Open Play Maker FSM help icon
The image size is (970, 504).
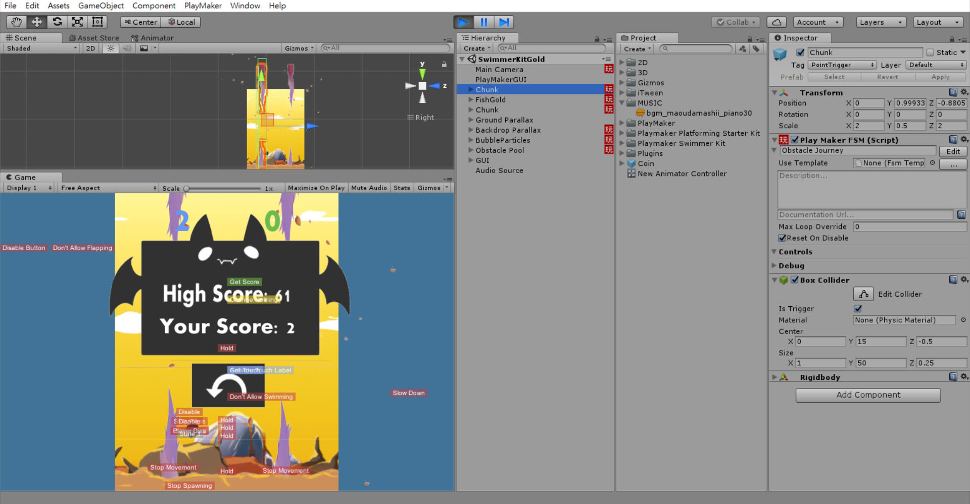coord(953,140)
